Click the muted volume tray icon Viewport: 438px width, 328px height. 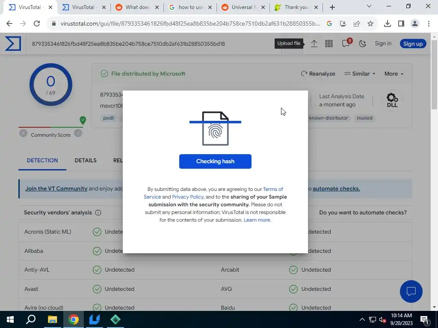pyautogui.click(x=383, y=319)
